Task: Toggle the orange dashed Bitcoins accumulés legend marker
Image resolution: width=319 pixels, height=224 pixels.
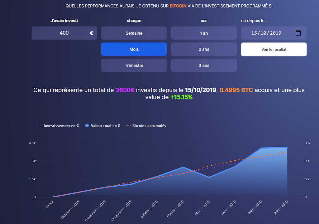Action: [129, 126]
